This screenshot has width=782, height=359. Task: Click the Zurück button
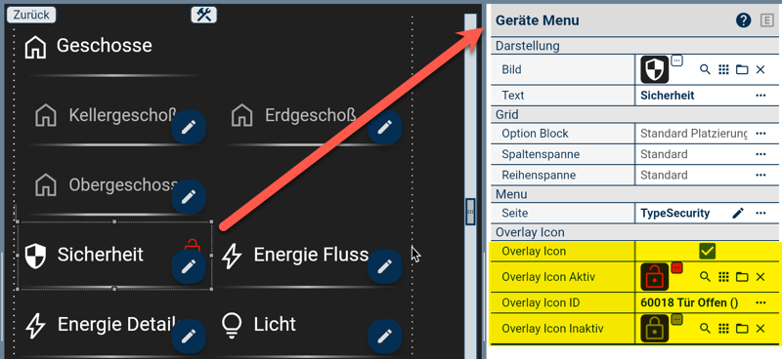pos(31,15)
